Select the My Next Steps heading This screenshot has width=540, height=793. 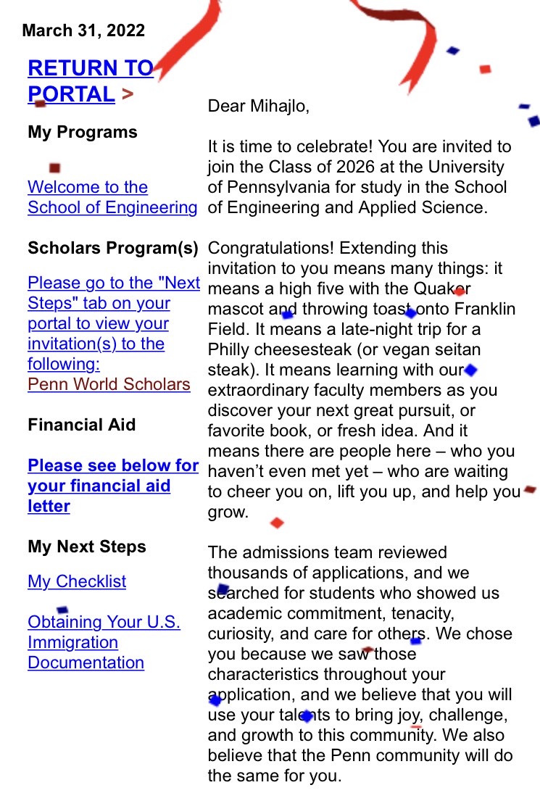(86, 547)
